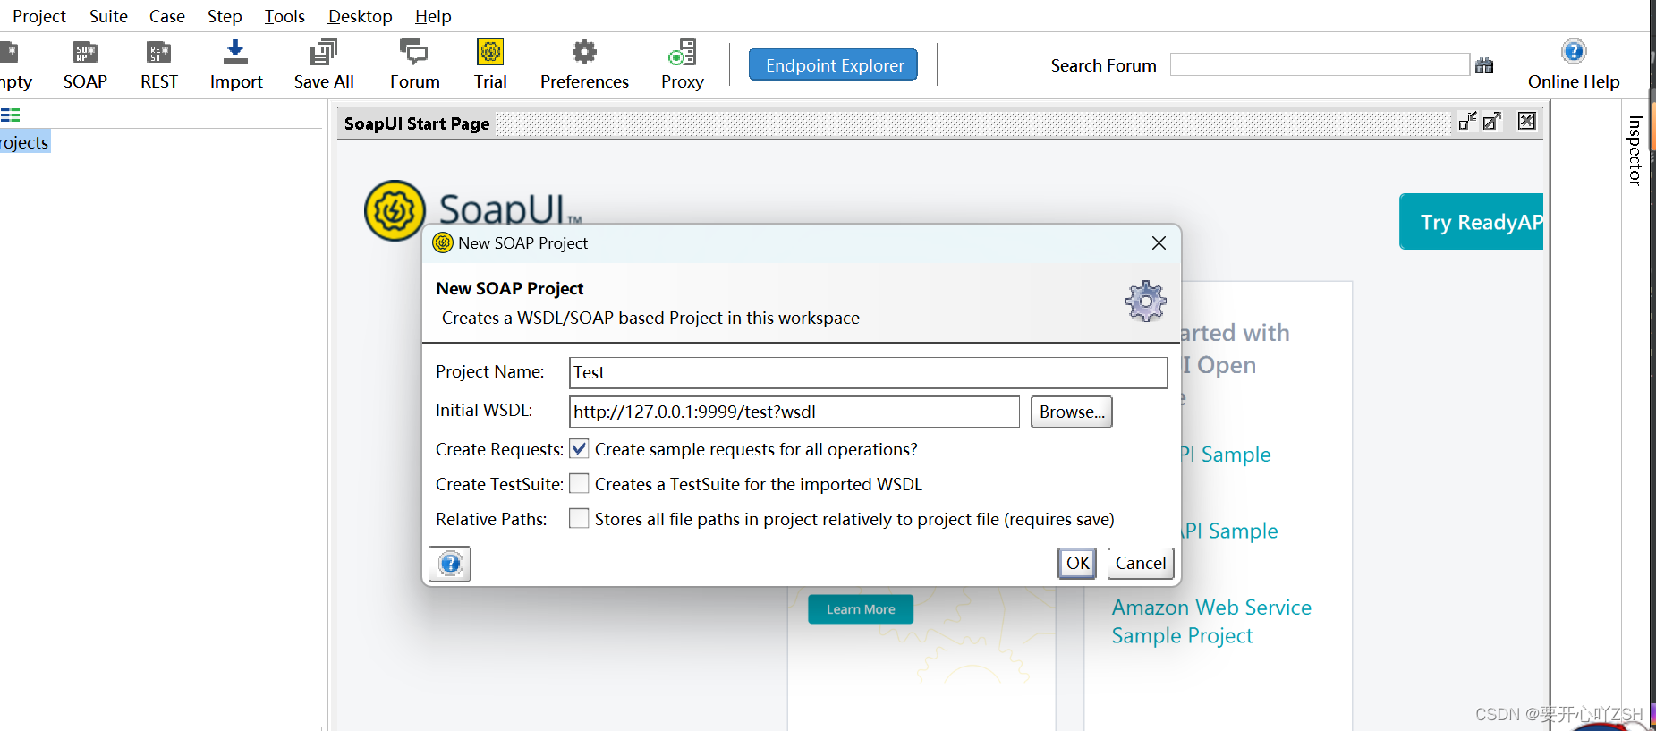Click the Endpoint Explorer button
1656x731 pixels.
[834, 65]
